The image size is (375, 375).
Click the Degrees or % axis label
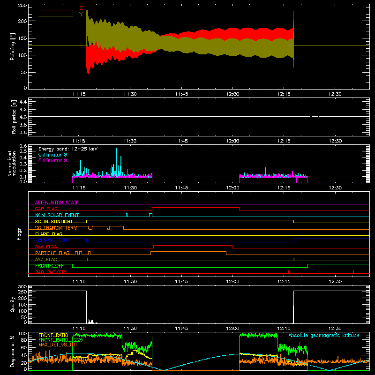(x=13, y=351)
